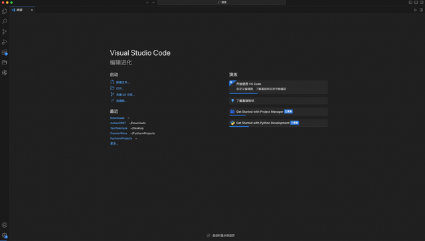Open the Extensions view
425x241 pixels.
pyautogui.click(x=5, y=52)
